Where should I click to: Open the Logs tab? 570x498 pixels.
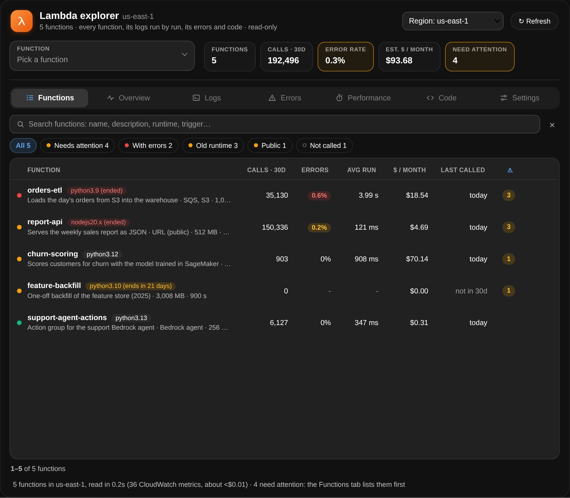[x=207, y=98]
